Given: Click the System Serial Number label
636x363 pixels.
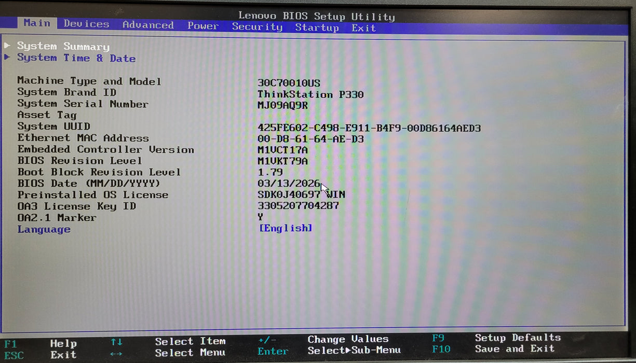Looking at the screenshot, I should coord(83,104).
